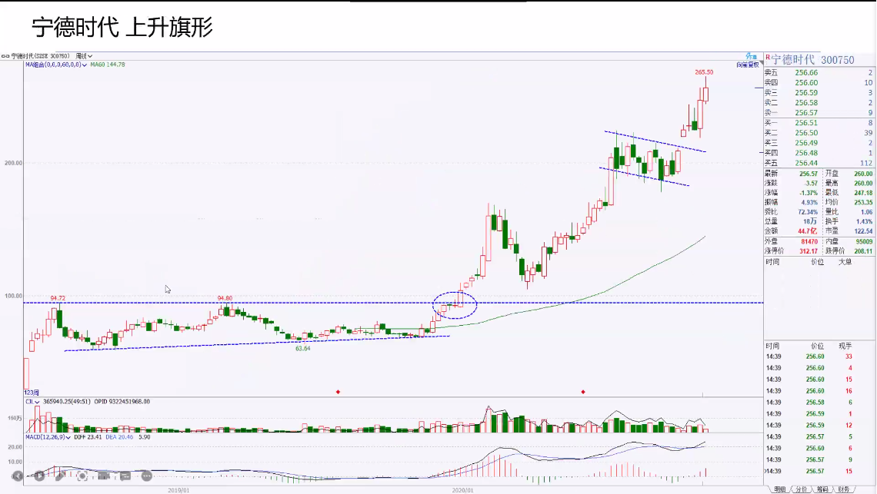Select the 卖五 ask price 256.66

tap(806, 73)
